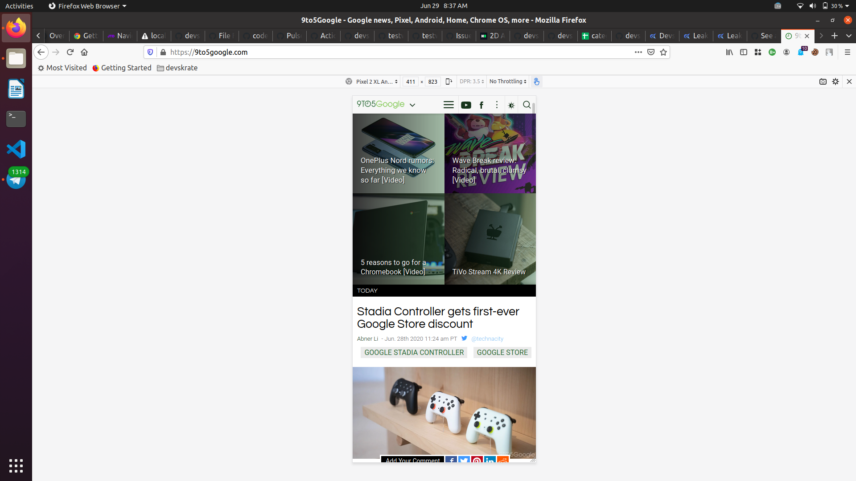Screen dimensions: 856x481
Task: Take a screenshot of the viewport
Action: [x=823, y=82]
